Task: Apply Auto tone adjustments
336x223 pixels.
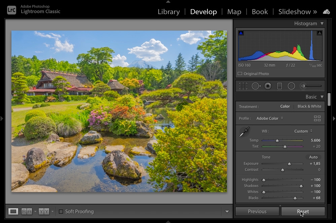Action: pyautogui.click(x=313, y=157)
